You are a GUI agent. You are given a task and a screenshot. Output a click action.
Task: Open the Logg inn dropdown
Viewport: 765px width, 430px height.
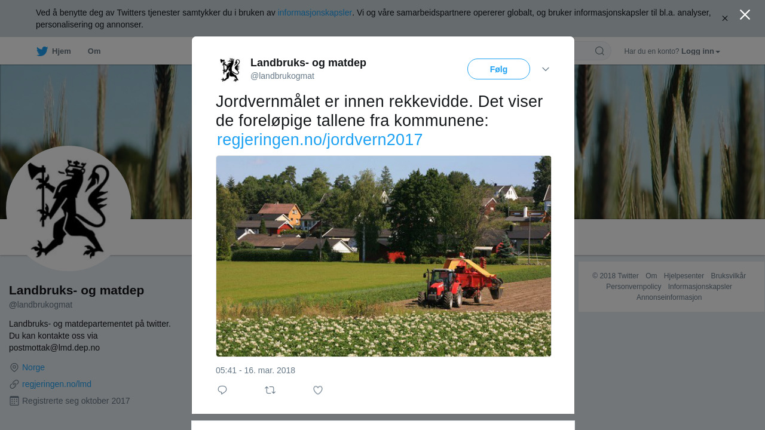[700, 51]
